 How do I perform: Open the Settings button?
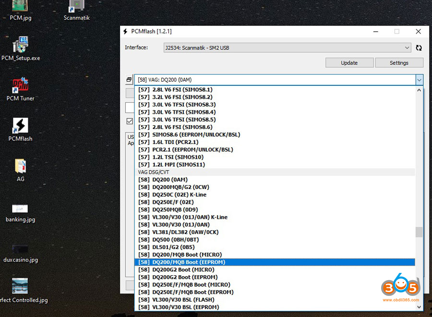399,63
